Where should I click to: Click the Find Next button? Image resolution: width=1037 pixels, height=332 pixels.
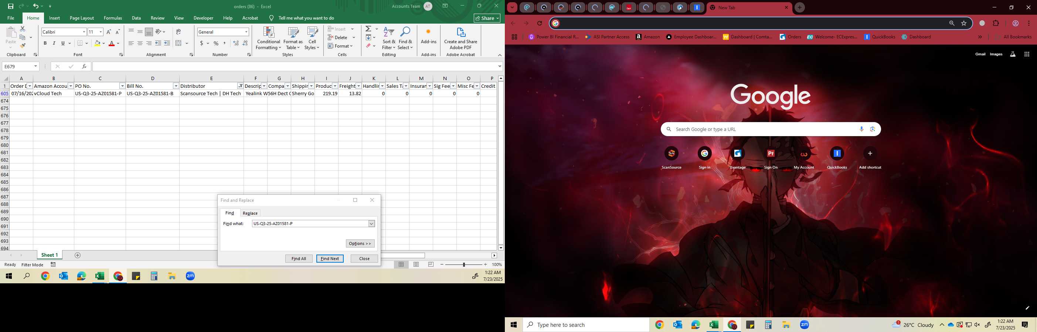pos(330,259)
